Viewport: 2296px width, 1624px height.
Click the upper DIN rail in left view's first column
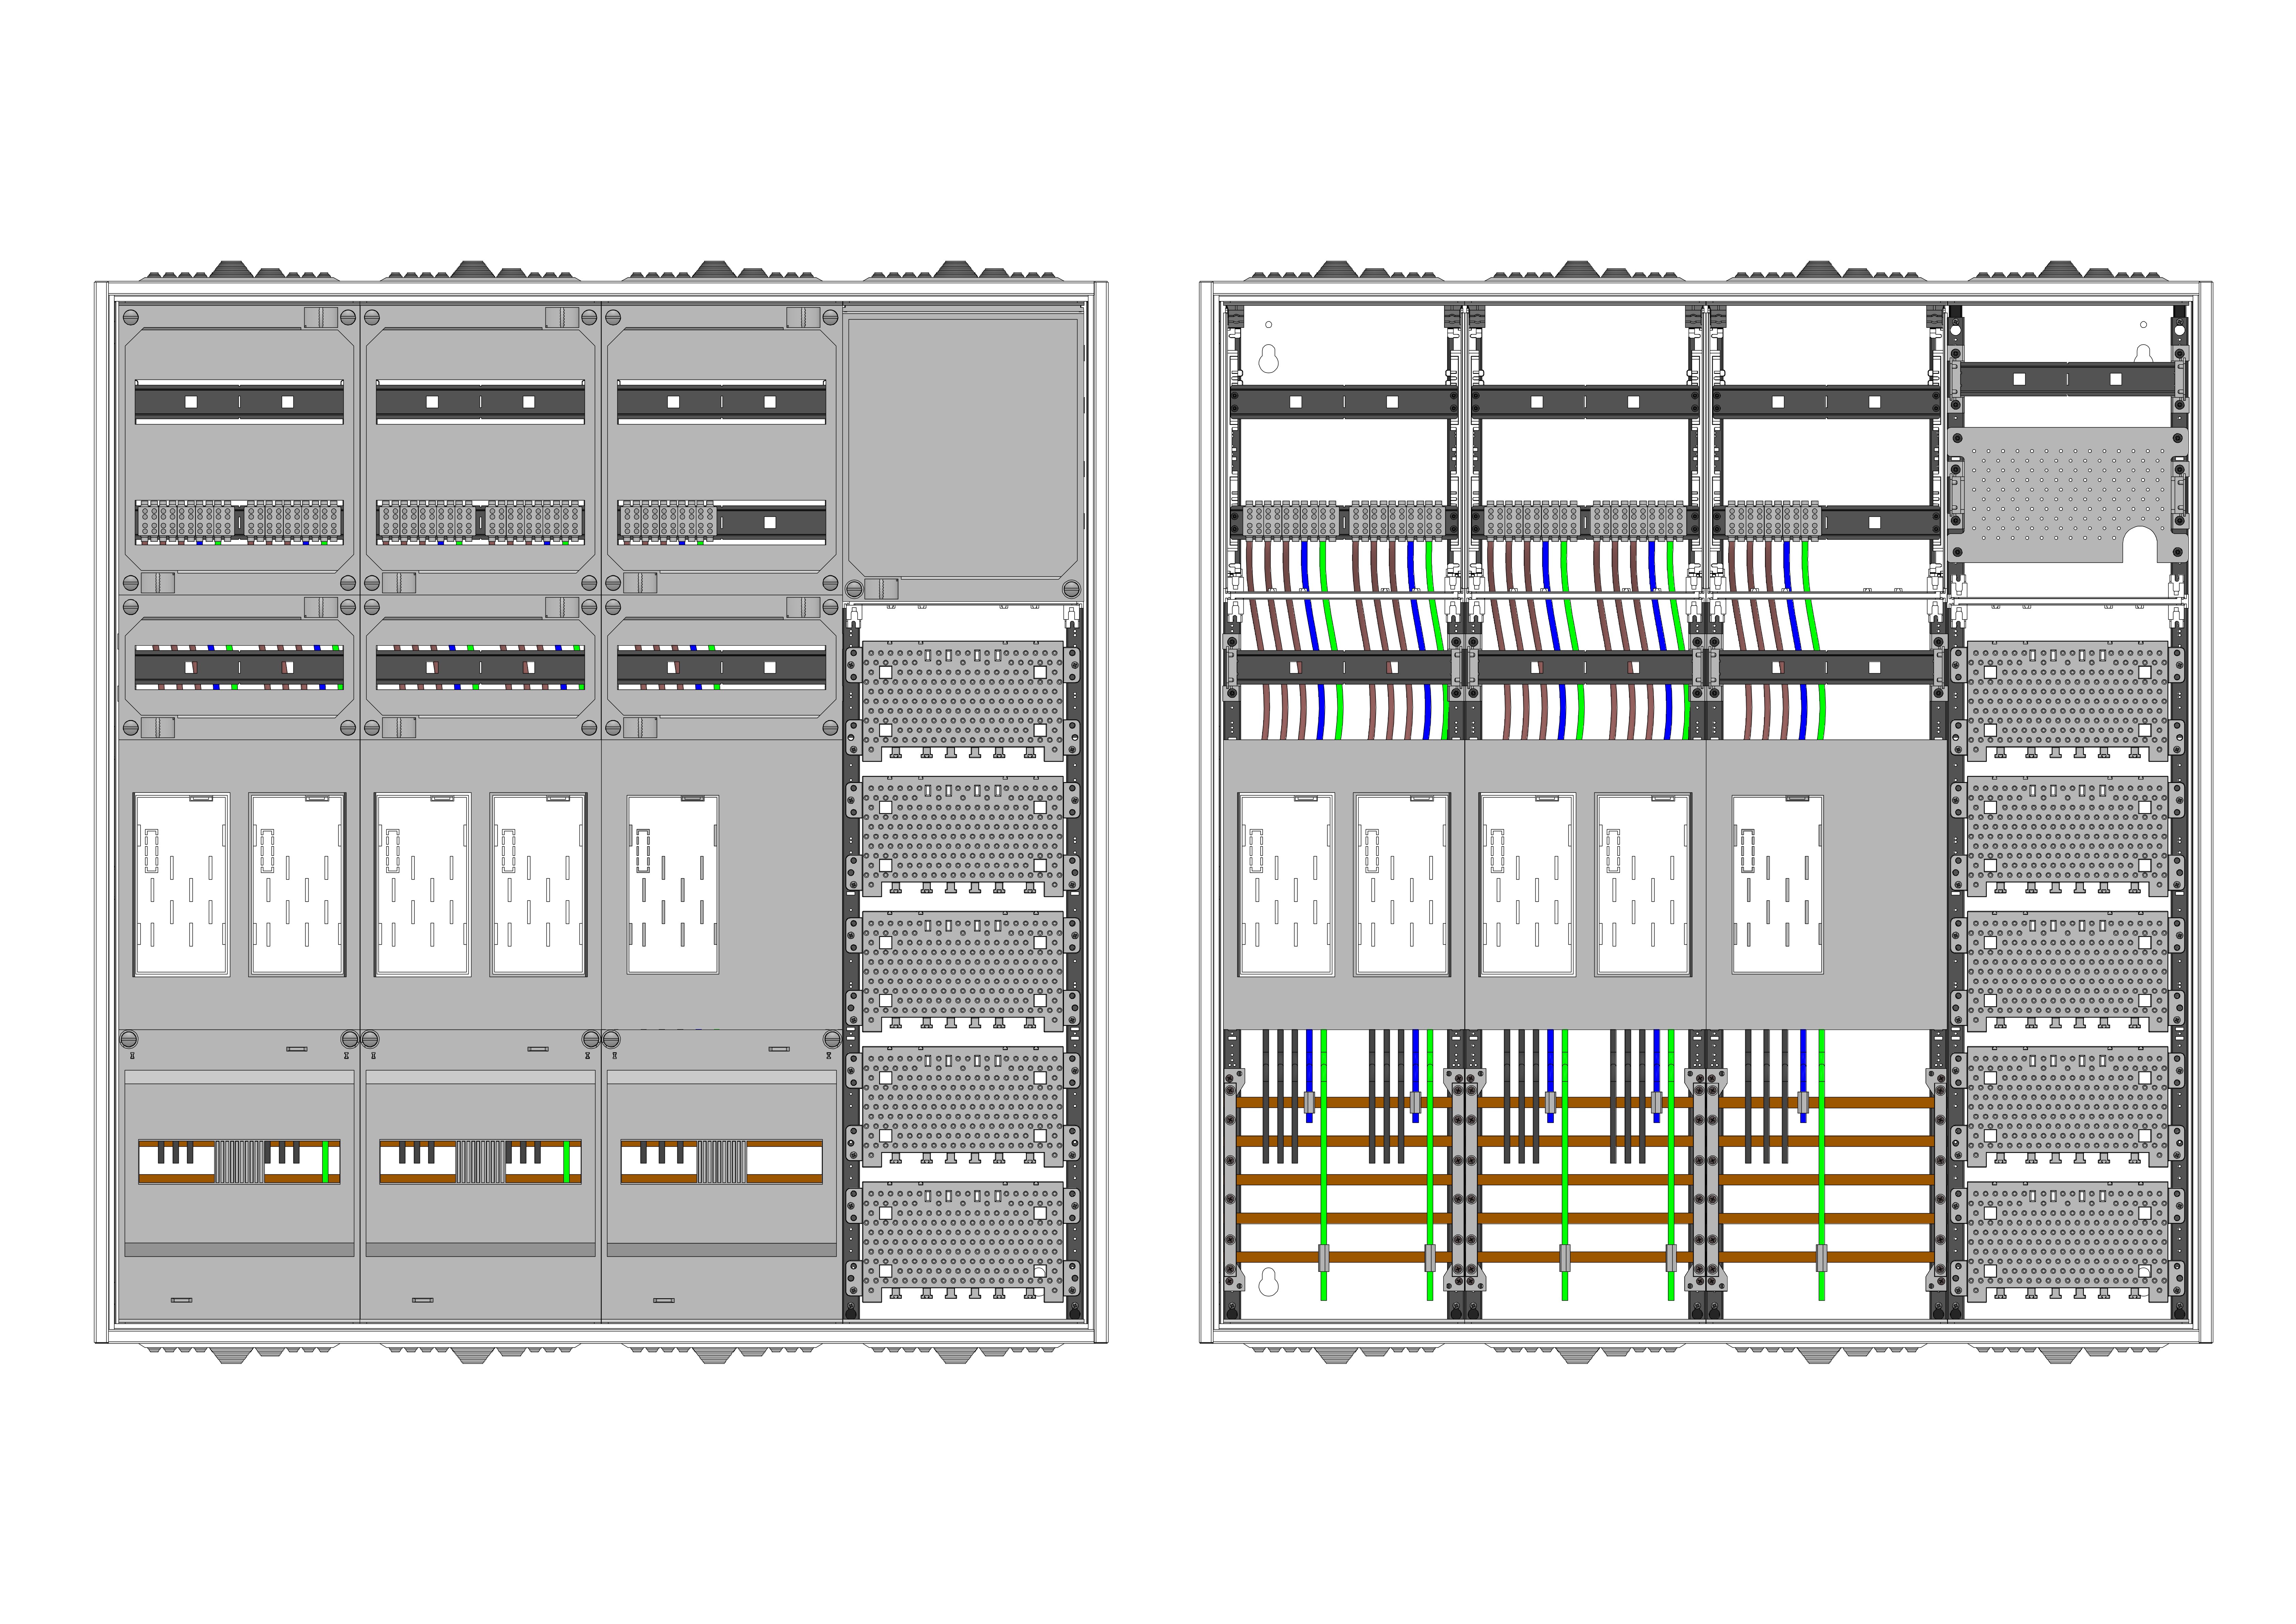(x=239, y=402)
